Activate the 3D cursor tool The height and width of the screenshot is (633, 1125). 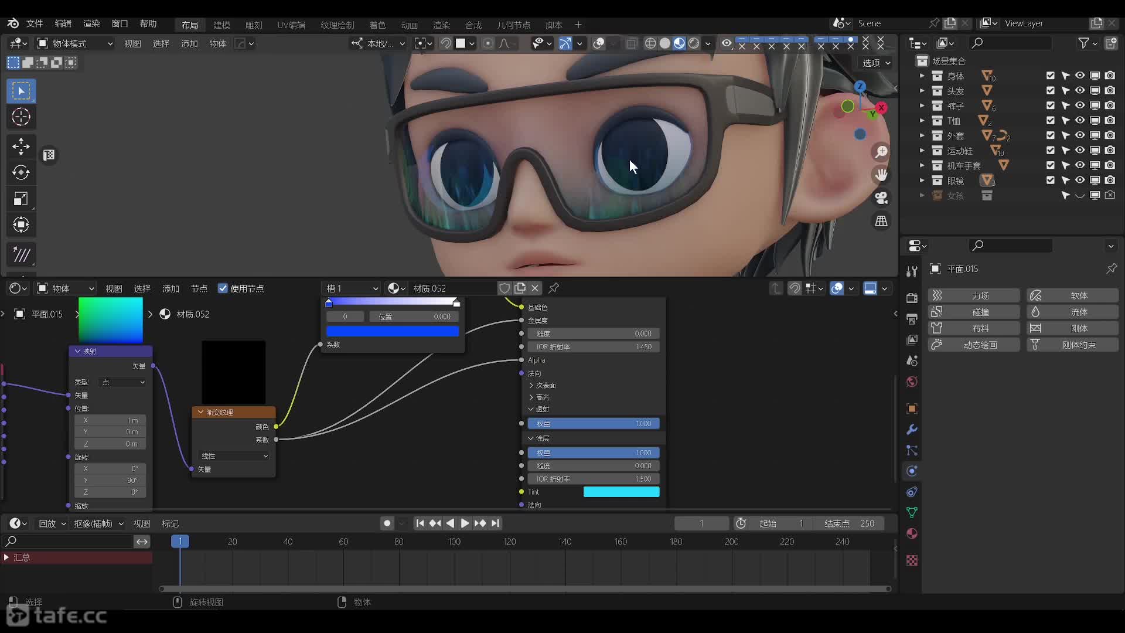click(x=21, y=117)
